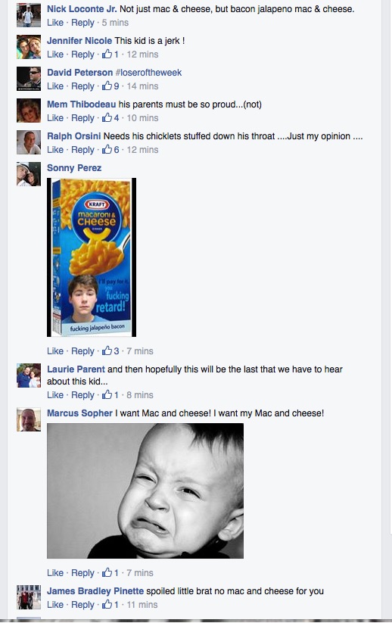The width and height of the screenshot is (392, 623).
Task: Open the thumbs-up count on Sonny Perez's comment
Action: coord(110,350)
